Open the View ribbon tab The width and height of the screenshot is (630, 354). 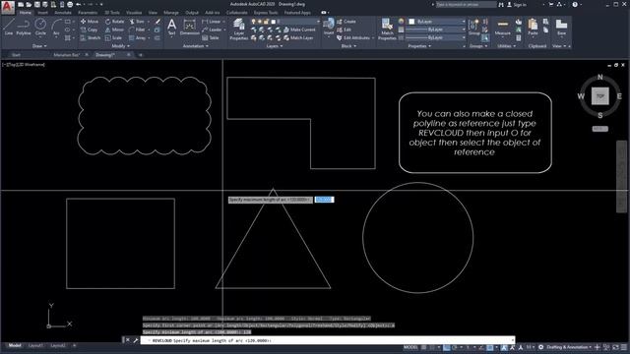153,13
